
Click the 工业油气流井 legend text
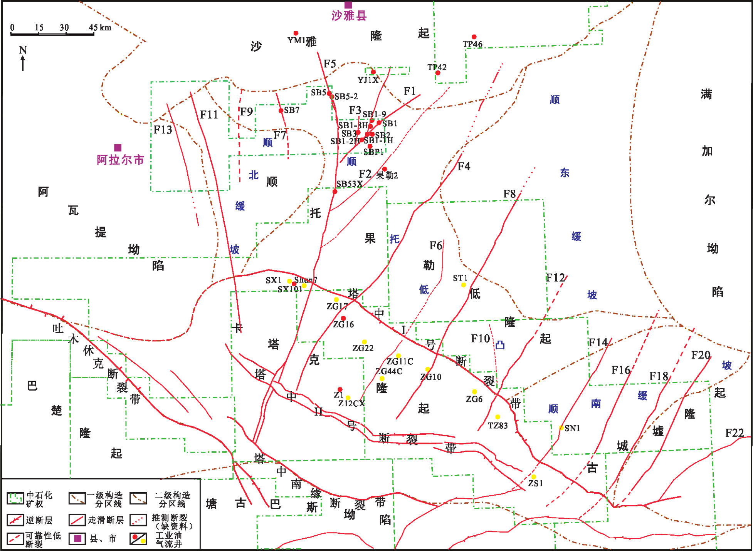(168, 539)
